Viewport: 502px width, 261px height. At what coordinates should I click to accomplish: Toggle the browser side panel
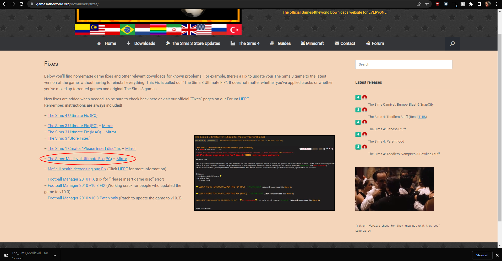[479, 4]
